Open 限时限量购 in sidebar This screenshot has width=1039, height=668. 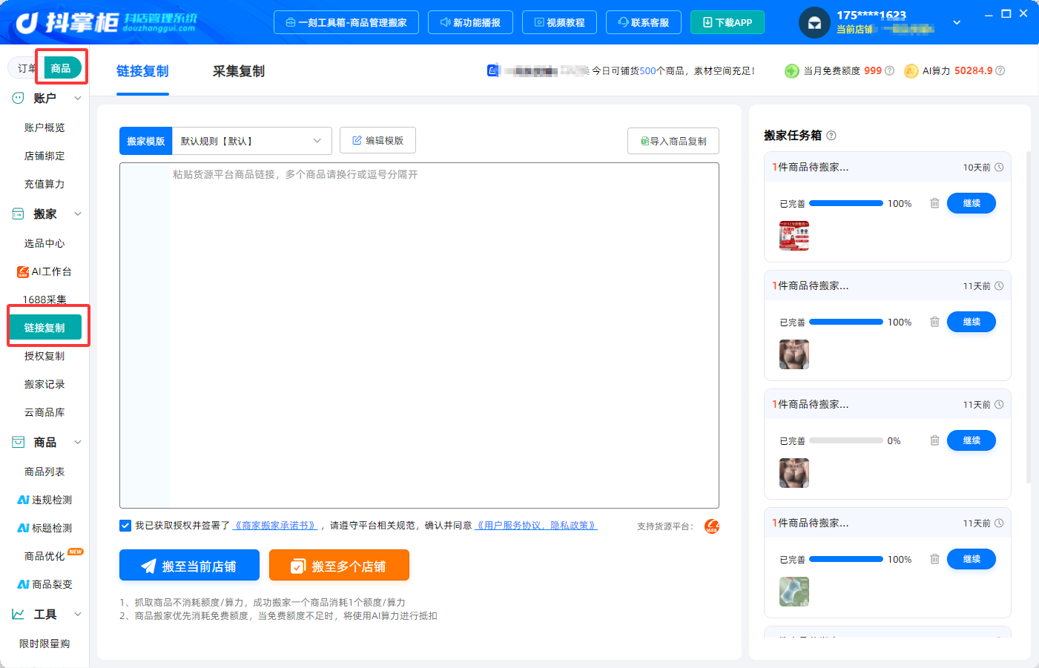[x=44, y=644]
